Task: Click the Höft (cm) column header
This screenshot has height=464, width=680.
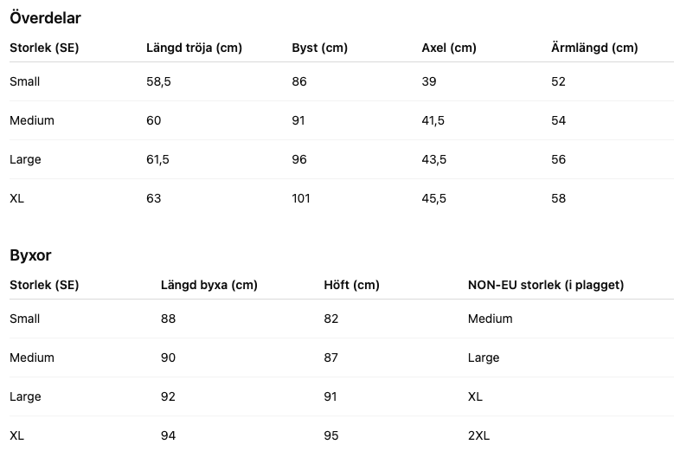Action: [x=351, y=285]
